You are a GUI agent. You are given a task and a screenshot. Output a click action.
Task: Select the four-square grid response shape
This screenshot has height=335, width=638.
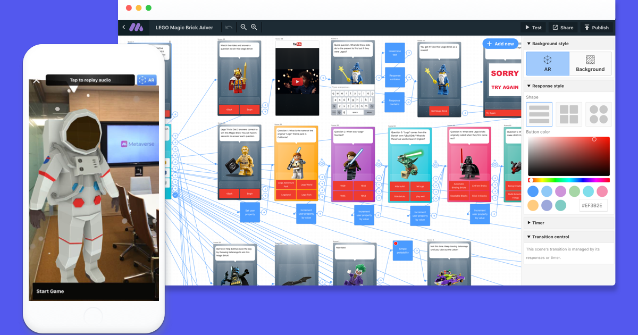coord(569,114)
